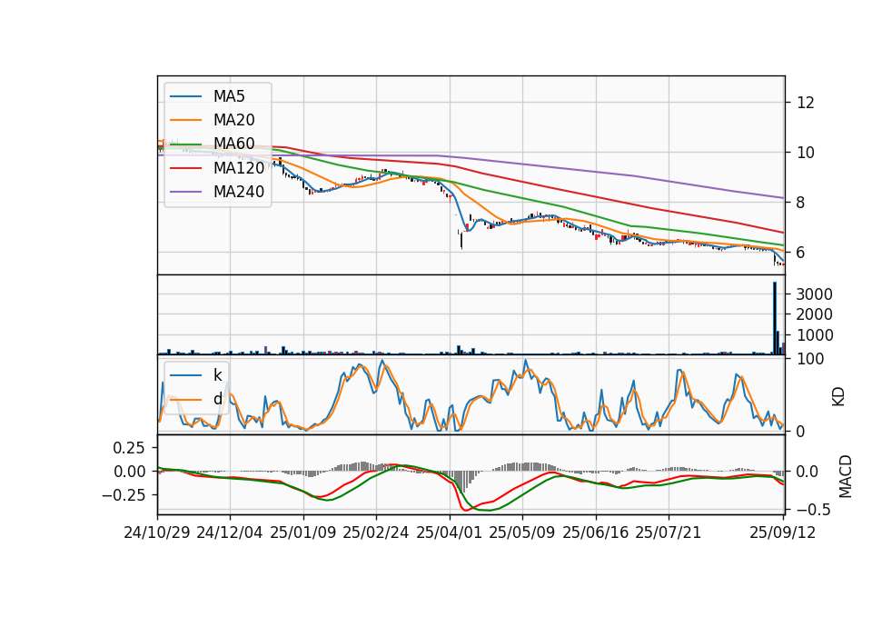This screenshot has height=627, width=872.
Task: Click the purple MA240 legend line swatch
Action: point(185,192)
